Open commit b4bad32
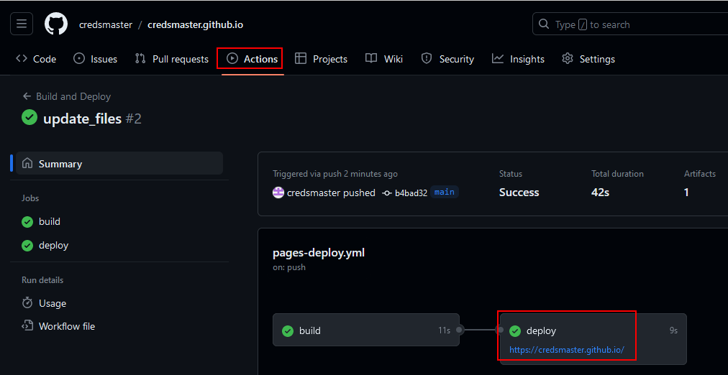 coord(411,193)
